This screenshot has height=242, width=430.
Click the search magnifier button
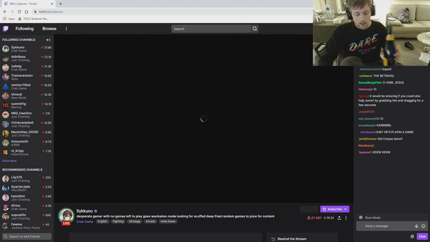click(255, 29)
